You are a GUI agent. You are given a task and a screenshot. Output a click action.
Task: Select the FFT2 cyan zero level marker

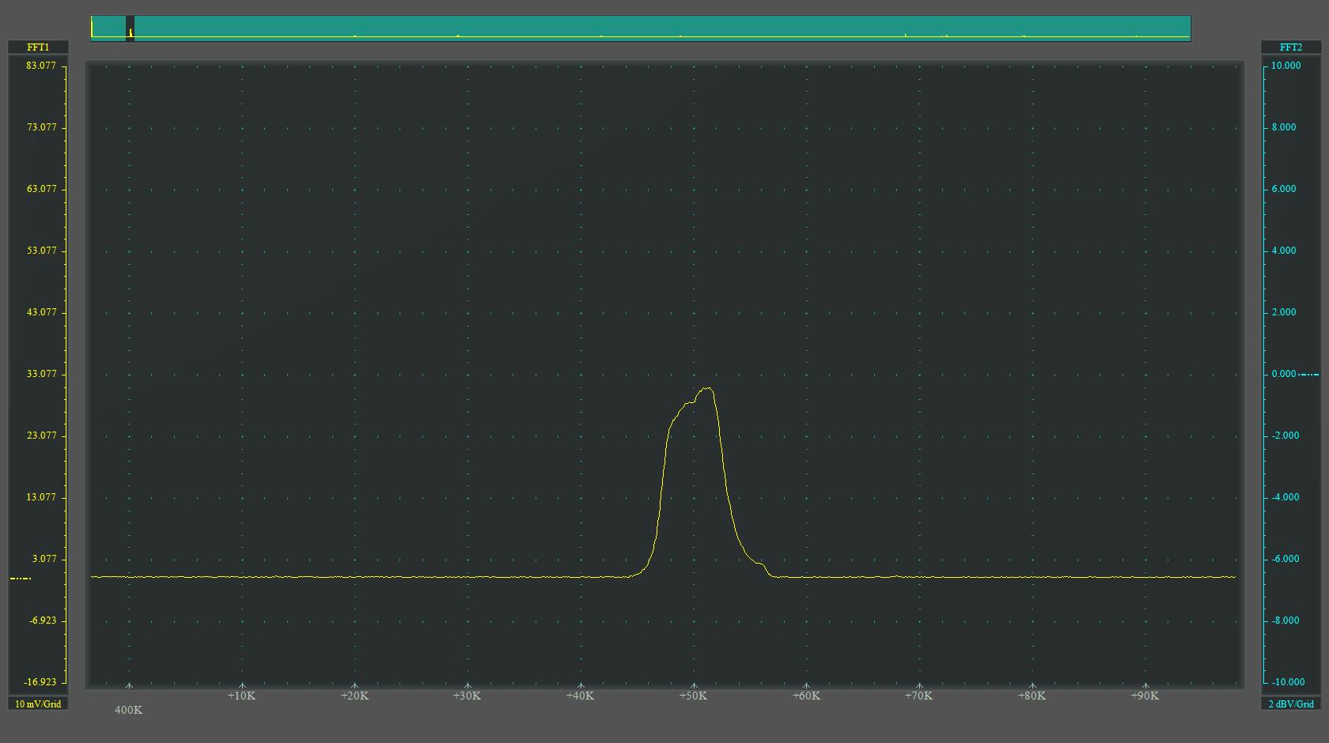click(x=1308, y=374)
